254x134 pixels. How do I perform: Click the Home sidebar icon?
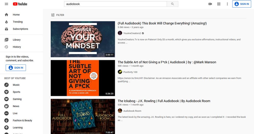(7, 14)
